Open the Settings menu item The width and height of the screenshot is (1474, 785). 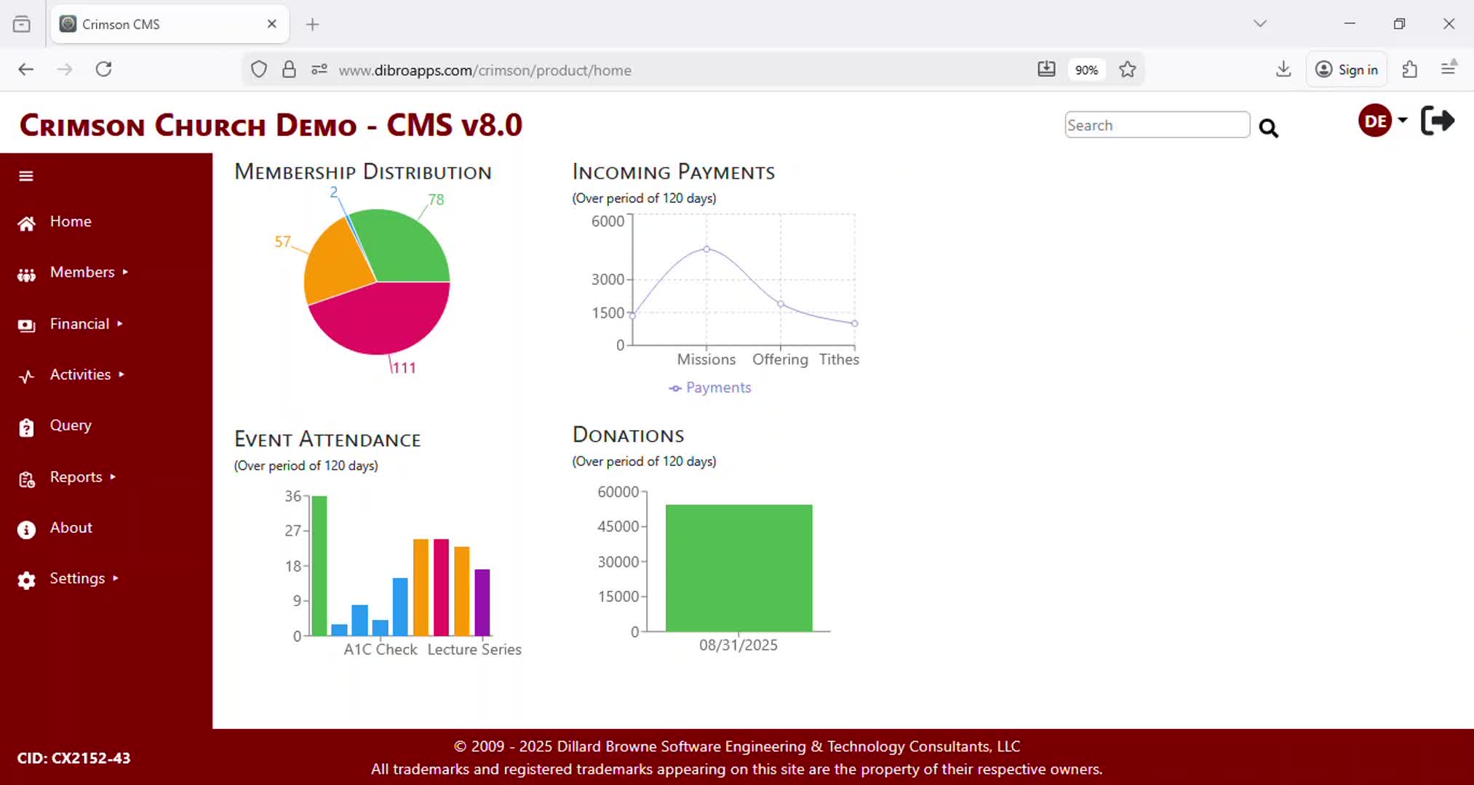tap(77, 578)
